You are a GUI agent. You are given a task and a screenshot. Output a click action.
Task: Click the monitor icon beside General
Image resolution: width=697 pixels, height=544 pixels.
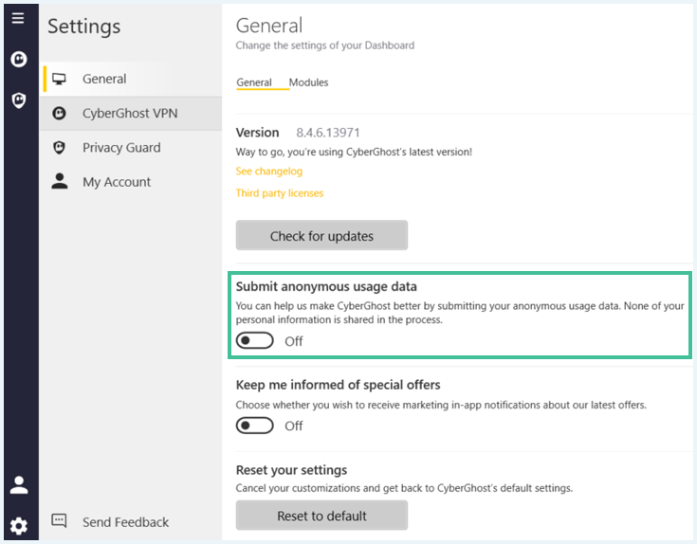59,79
